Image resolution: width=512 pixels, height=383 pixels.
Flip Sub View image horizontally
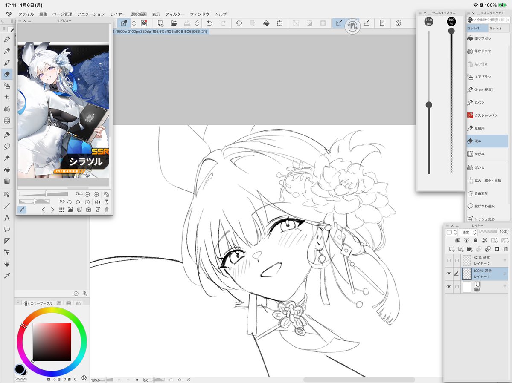click(97, 202)
